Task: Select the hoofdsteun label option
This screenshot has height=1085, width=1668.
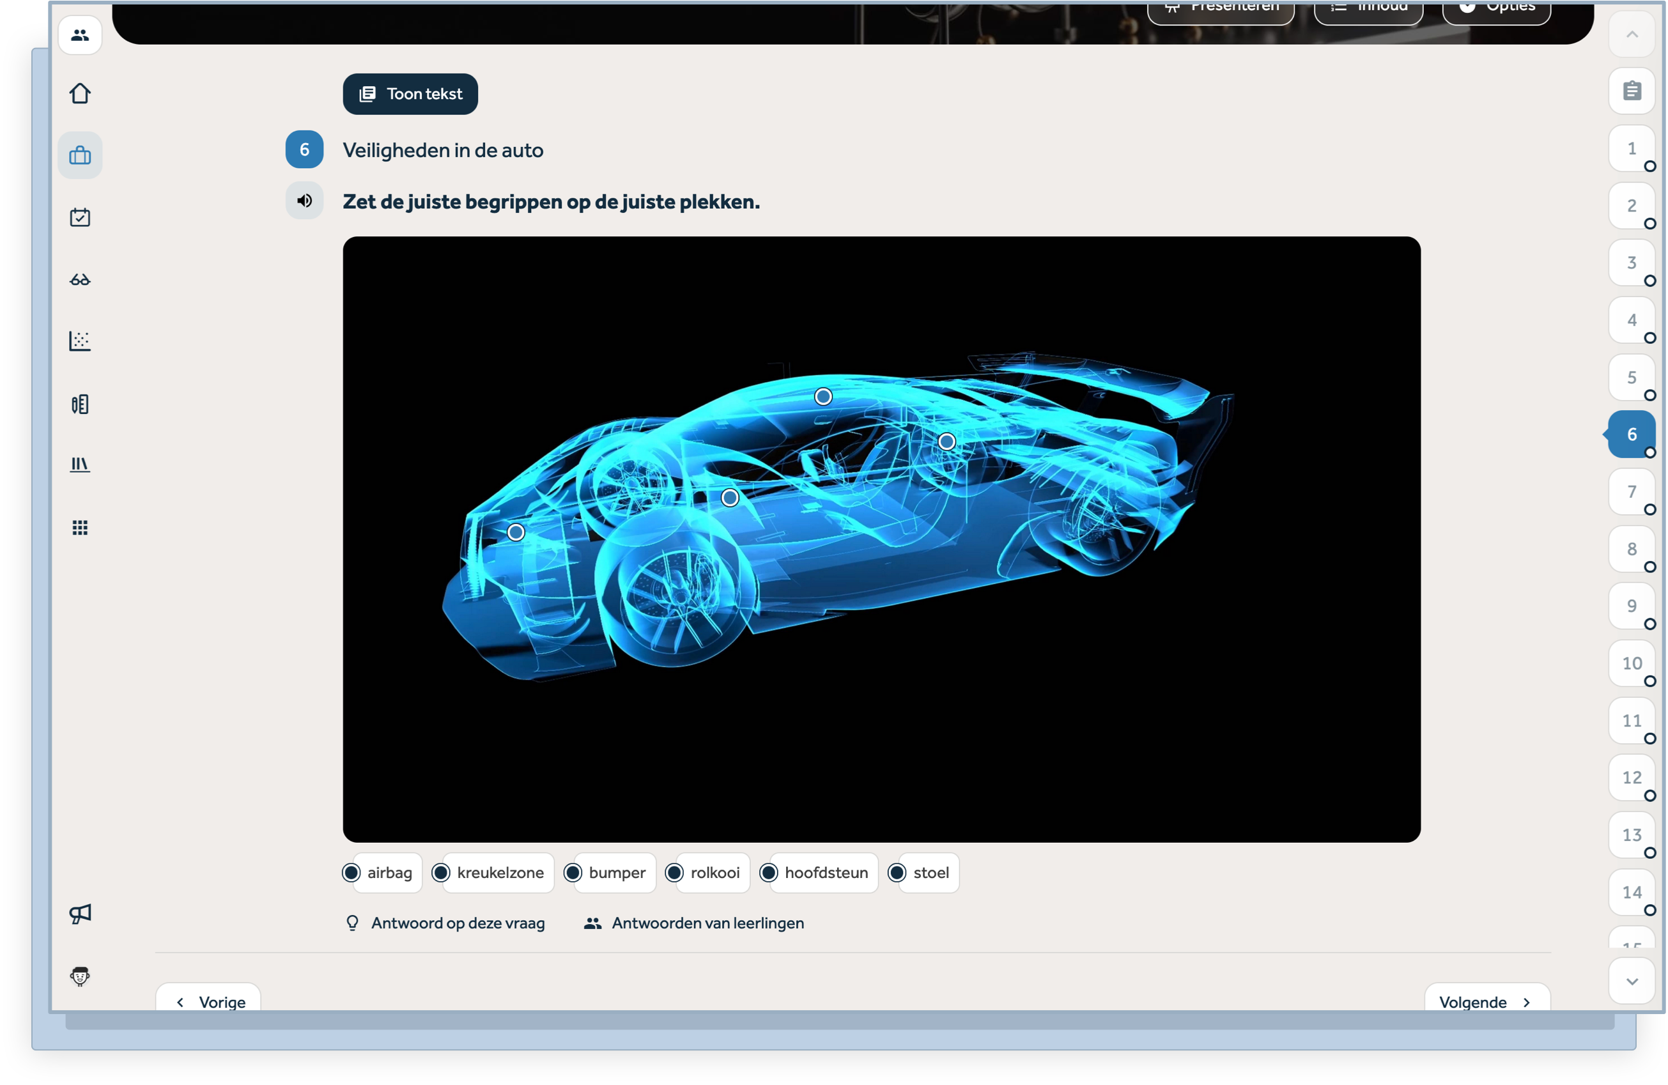Action: coord(825,873)
